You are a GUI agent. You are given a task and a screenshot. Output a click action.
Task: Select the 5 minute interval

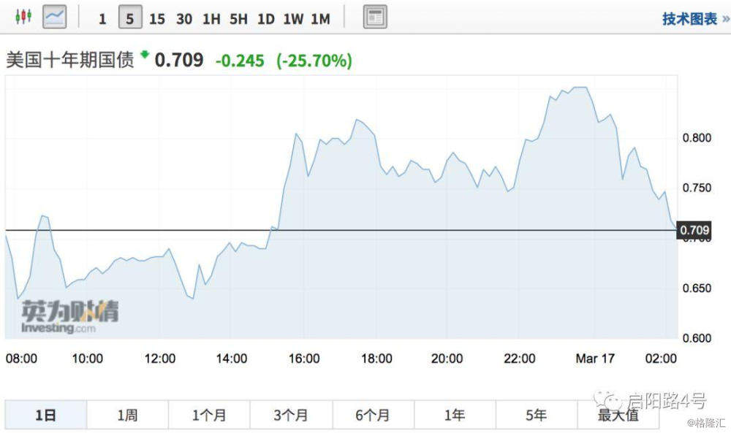(x=130, y=19)
